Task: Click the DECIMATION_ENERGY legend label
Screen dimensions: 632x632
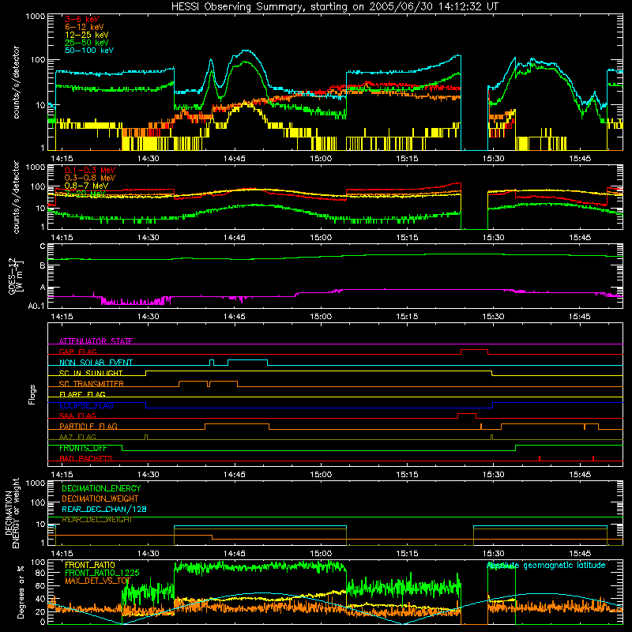Action: [x=101, y=488]
